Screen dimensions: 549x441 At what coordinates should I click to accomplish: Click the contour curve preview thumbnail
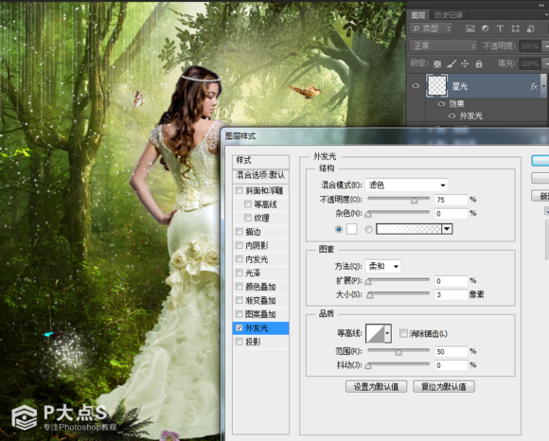click(x=375, y=333)
